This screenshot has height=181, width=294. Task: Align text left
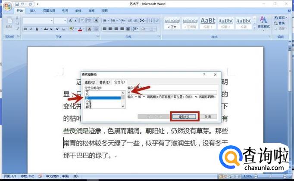pos(105,29)
